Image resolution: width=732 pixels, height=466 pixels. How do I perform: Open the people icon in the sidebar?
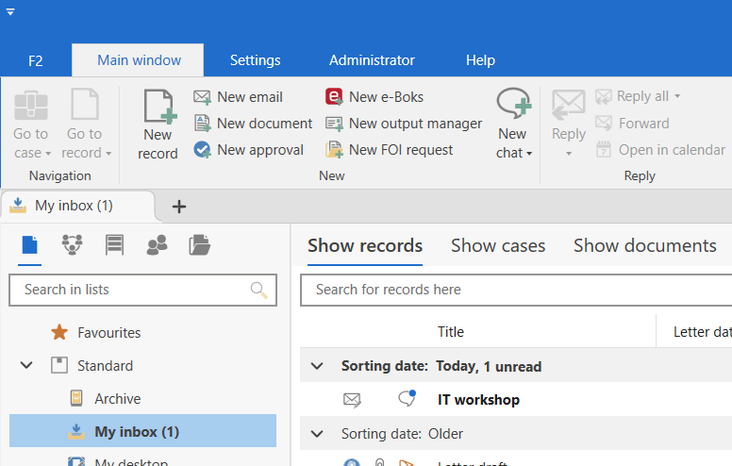(158, 244)
